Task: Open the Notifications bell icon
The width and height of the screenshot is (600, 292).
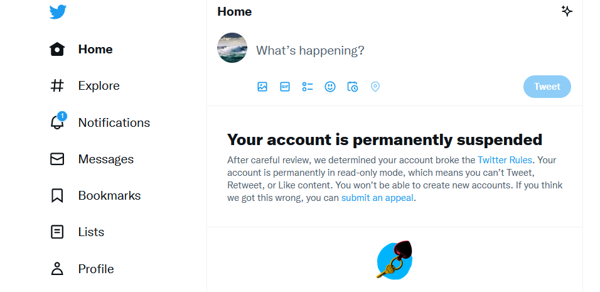Action: [57, 122]
